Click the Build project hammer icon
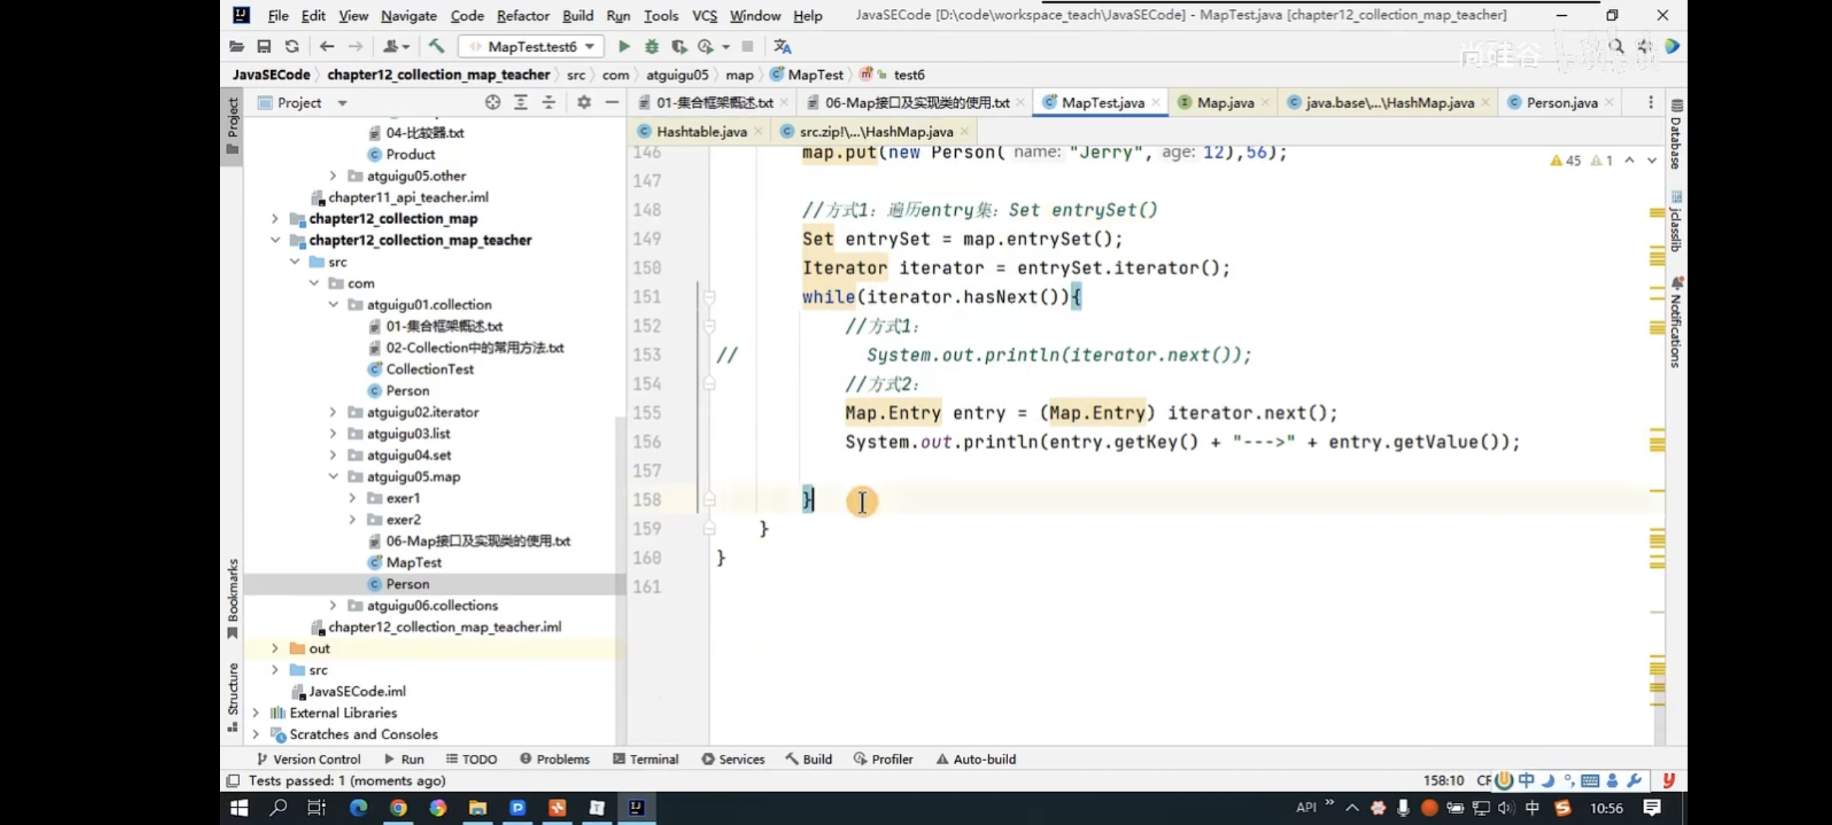Image resolution: width=1832 pixels, height=825 pixels. coord(436,46)
